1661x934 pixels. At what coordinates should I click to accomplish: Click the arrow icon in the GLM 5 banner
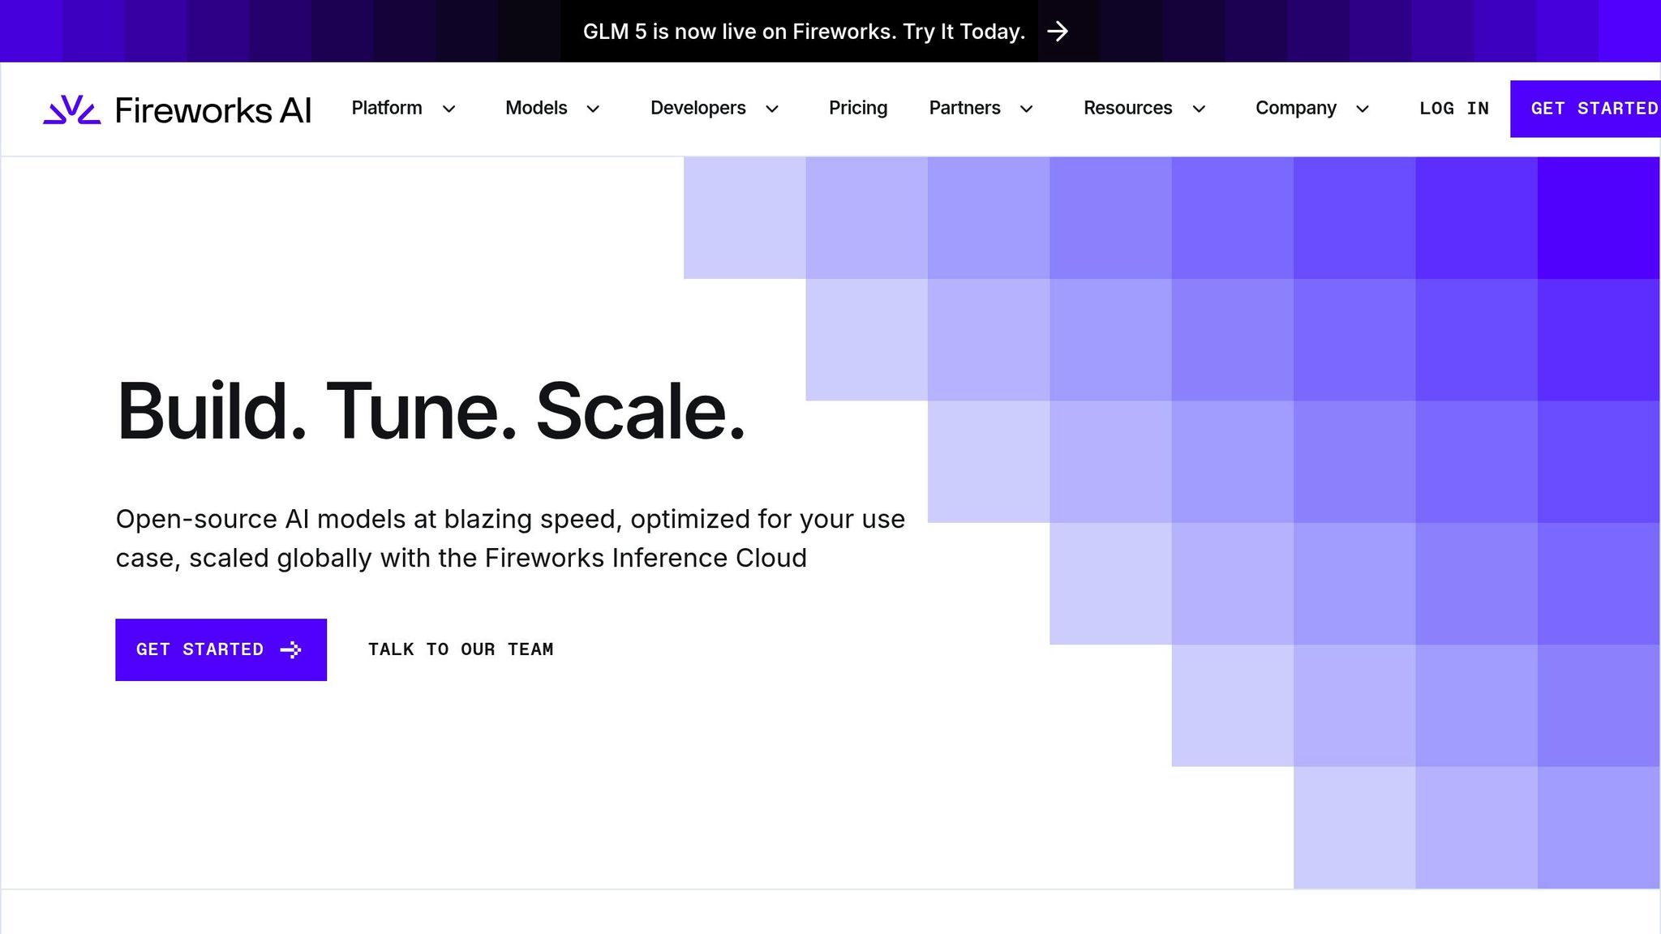click(x=1057, y=32)
